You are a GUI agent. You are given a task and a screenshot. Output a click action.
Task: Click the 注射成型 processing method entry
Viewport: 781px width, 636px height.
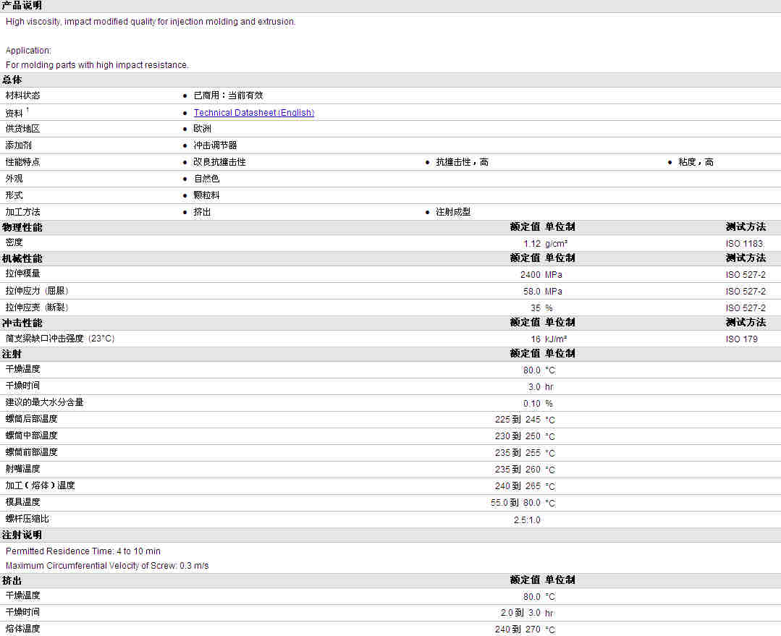(x=452, y=212)
